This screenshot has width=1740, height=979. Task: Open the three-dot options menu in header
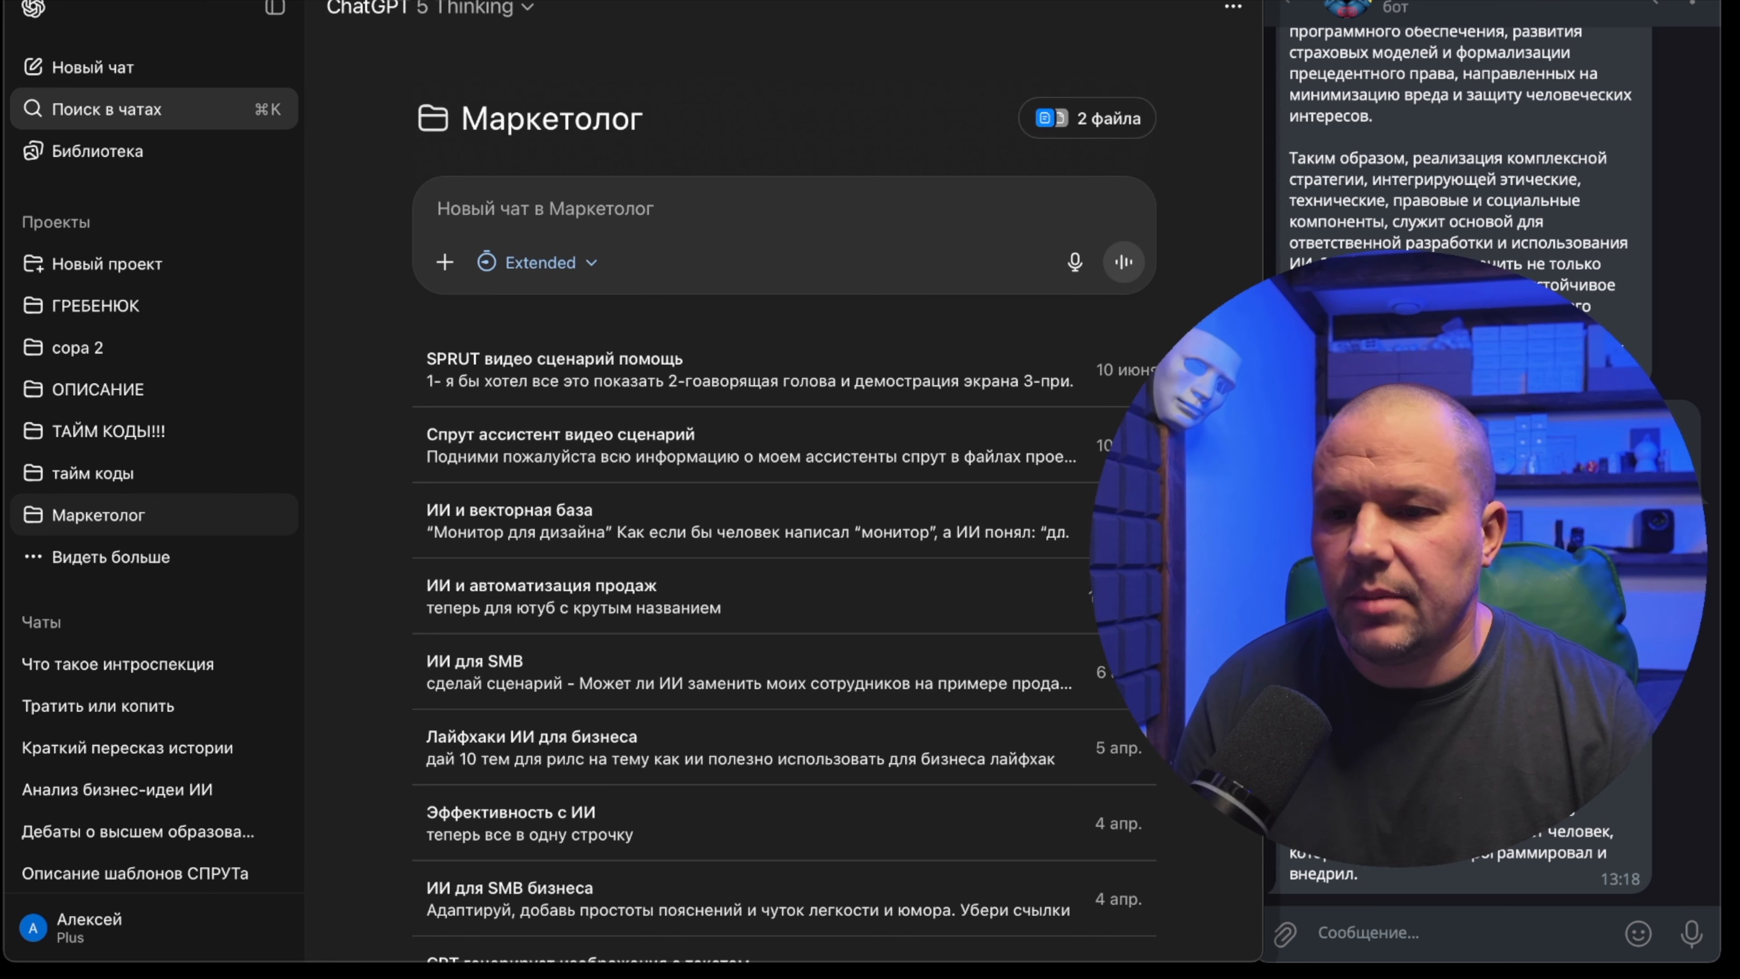click(1232, 7)
